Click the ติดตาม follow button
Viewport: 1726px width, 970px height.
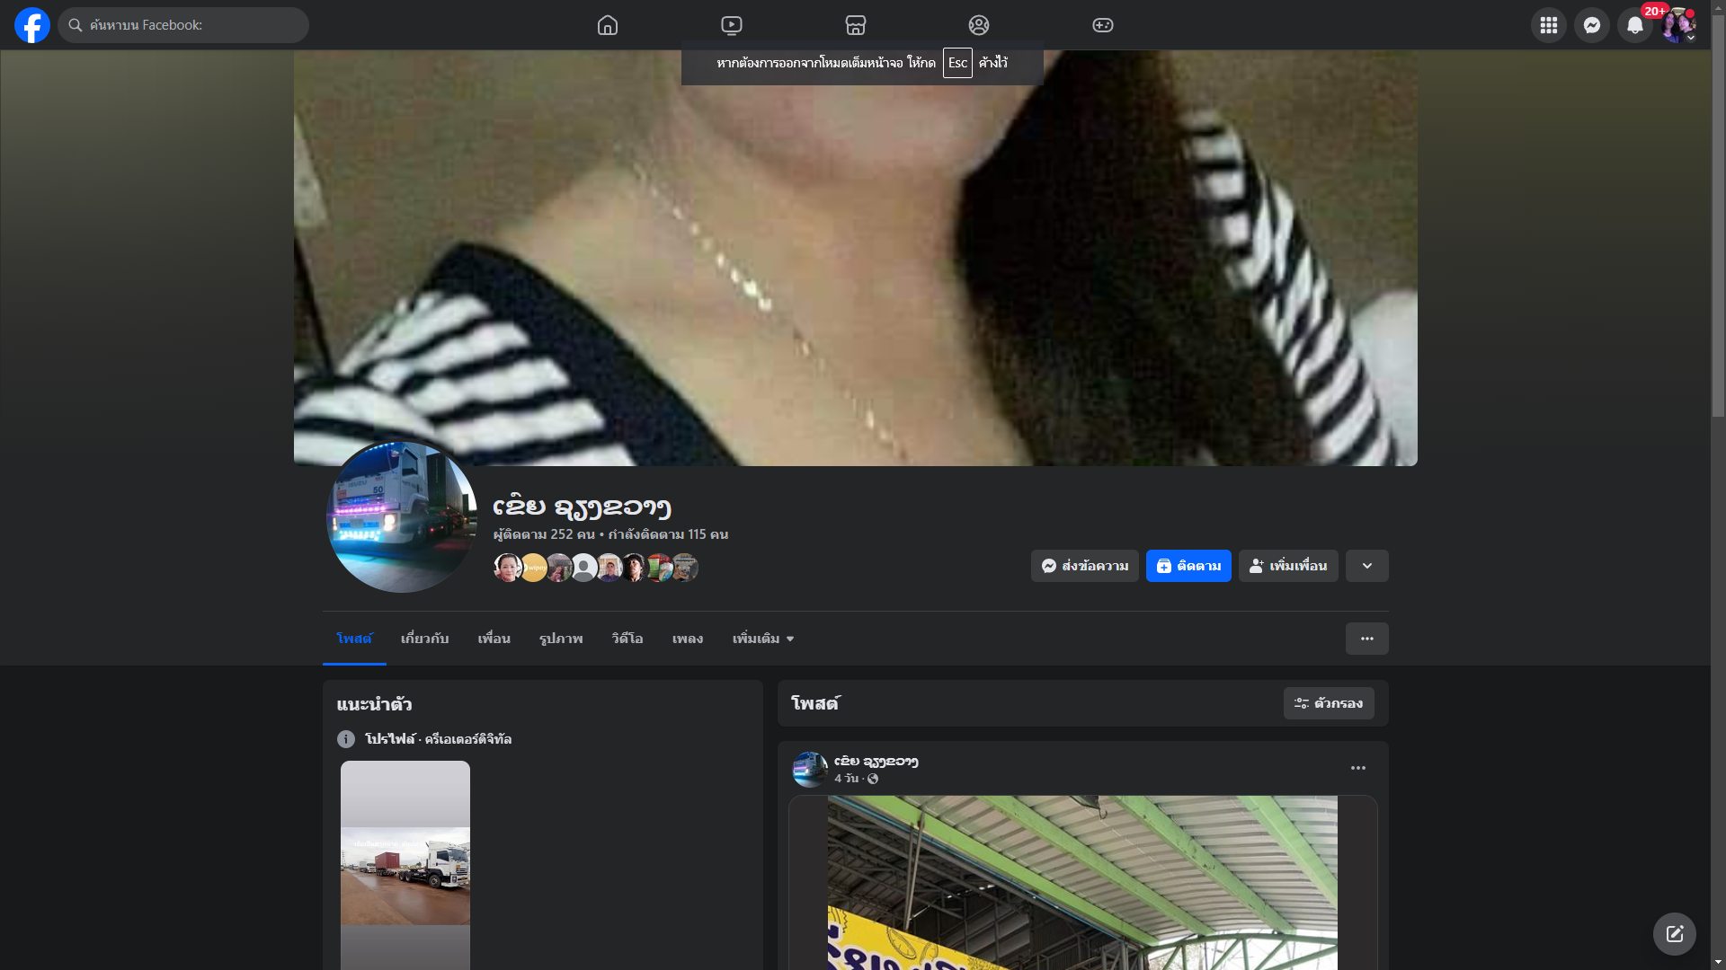pos(1188,566)
